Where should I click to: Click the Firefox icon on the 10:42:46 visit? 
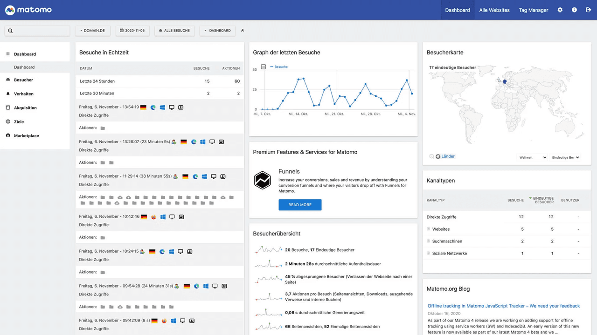tap(153, 217)
